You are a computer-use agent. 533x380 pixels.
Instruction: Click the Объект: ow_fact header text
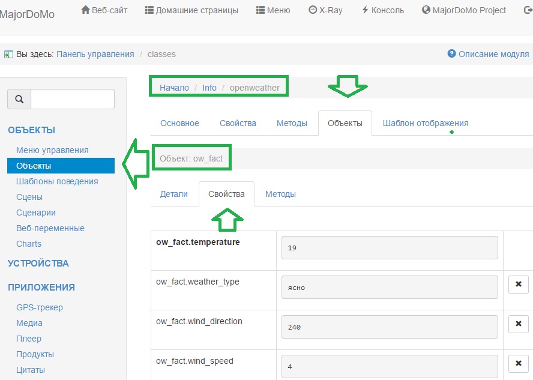tap(191, 158)
